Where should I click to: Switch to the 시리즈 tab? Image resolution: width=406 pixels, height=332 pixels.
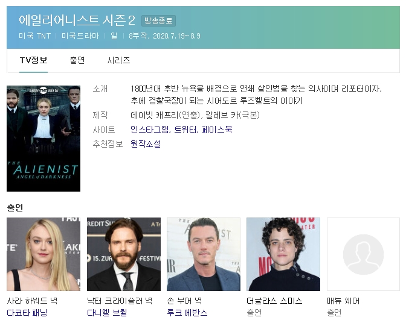tap(118, 60)
